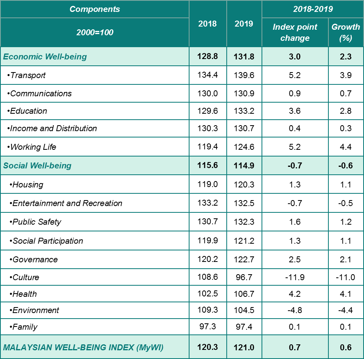Click the 2018-2019 header cell
This screenshot has height=359, width=364.
point(313,9)
